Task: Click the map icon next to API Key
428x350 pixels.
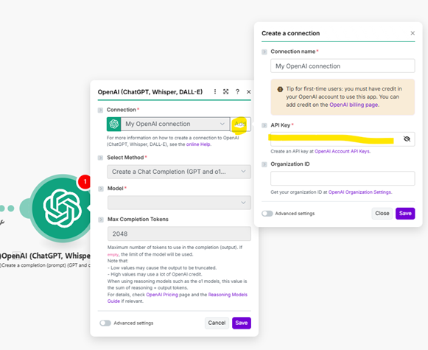Action: [x=264, y=125]
